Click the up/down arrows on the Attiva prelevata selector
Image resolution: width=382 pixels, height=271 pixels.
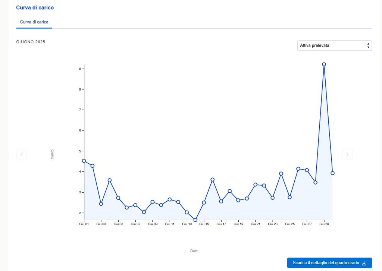368,45
